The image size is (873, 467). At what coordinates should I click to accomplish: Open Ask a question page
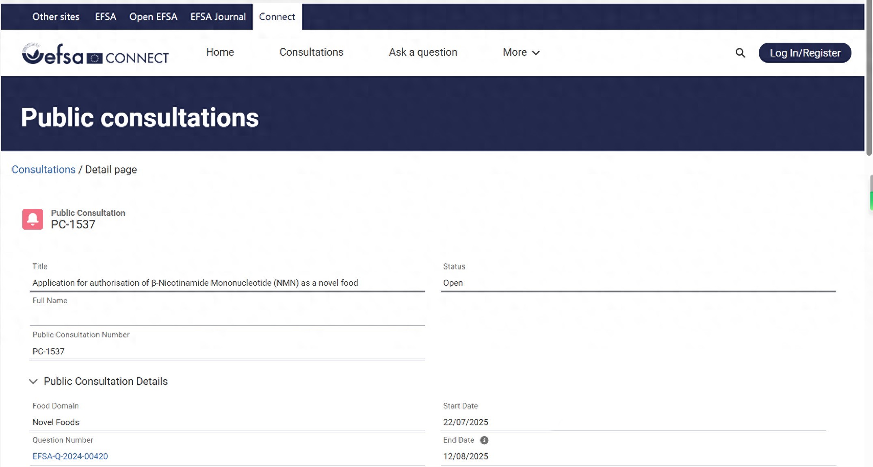423,52
